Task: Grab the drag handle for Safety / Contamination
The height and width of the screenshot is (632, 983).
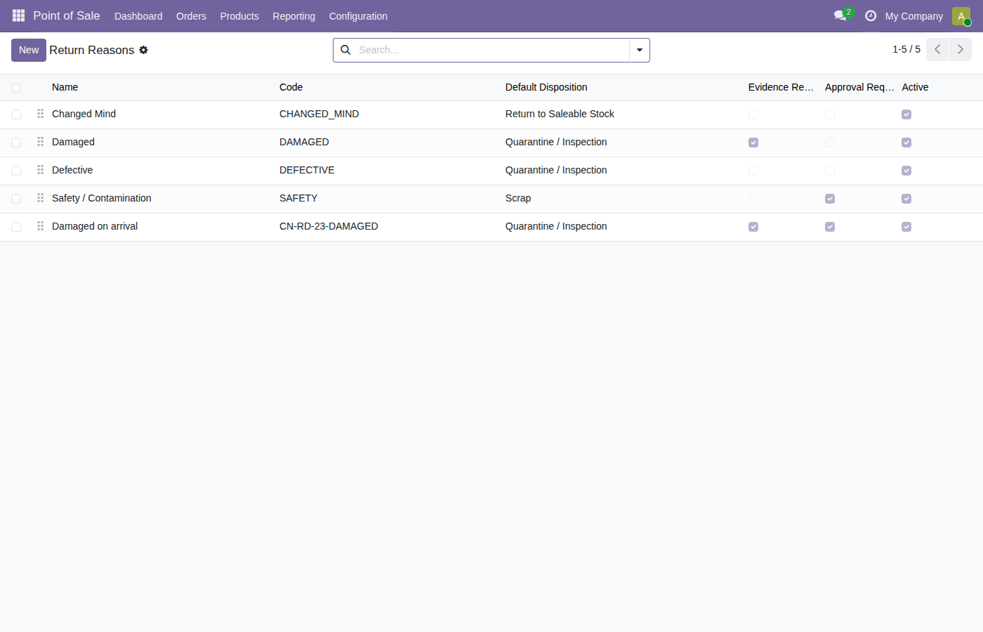Action: 40,198
